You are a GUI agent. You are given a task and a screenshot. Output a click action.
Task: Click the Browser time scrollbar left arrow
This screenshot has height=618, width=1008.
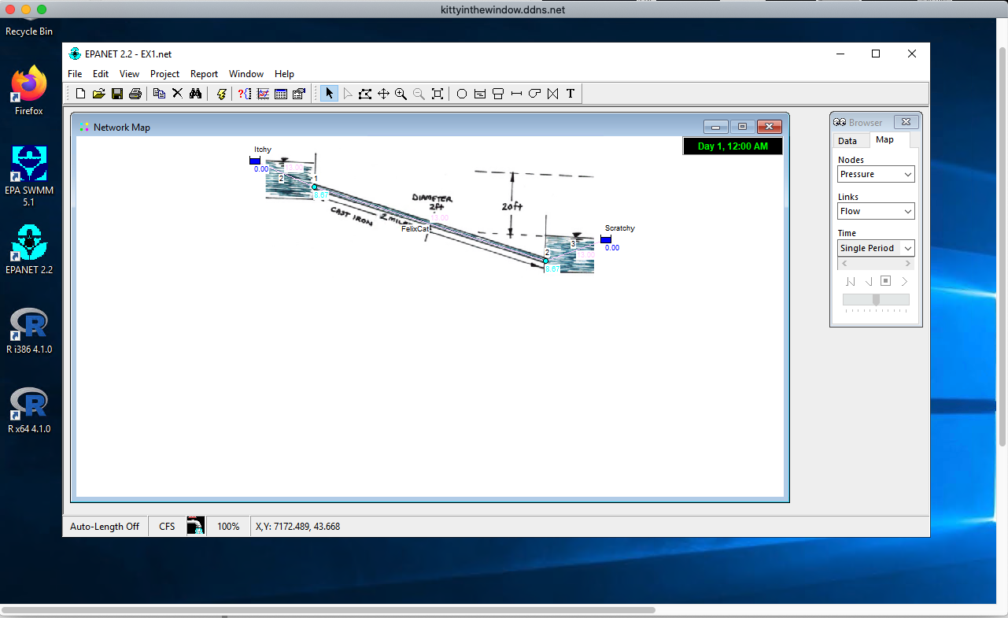coord(844,263)
